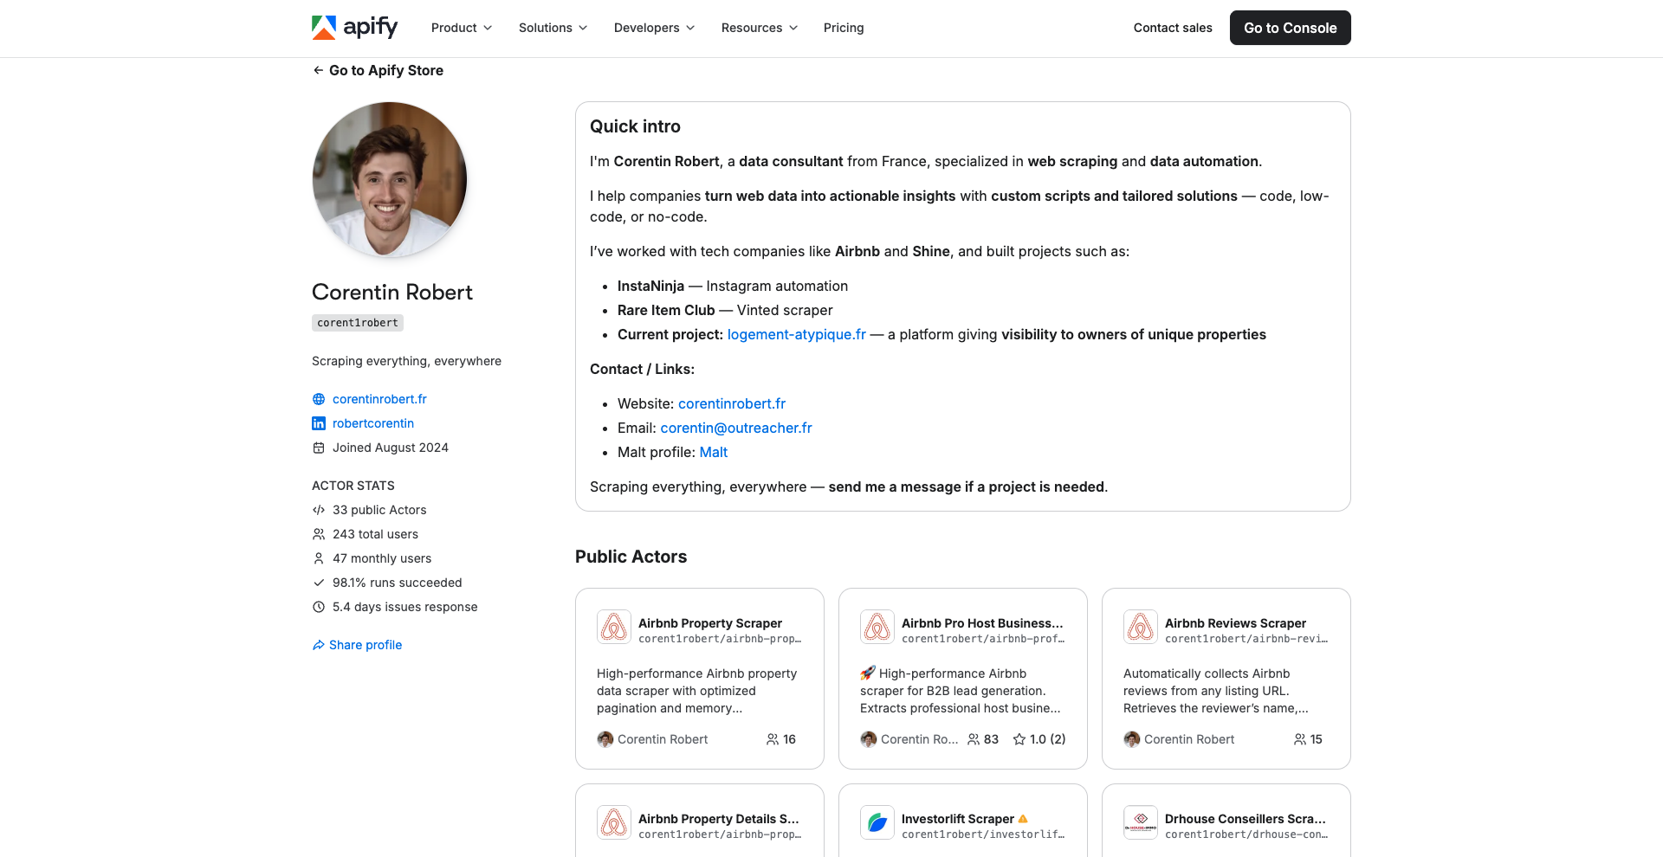Open the Developers dropdown menu
The width and height of the screenshot is (1663, 857).
[654, 28]
